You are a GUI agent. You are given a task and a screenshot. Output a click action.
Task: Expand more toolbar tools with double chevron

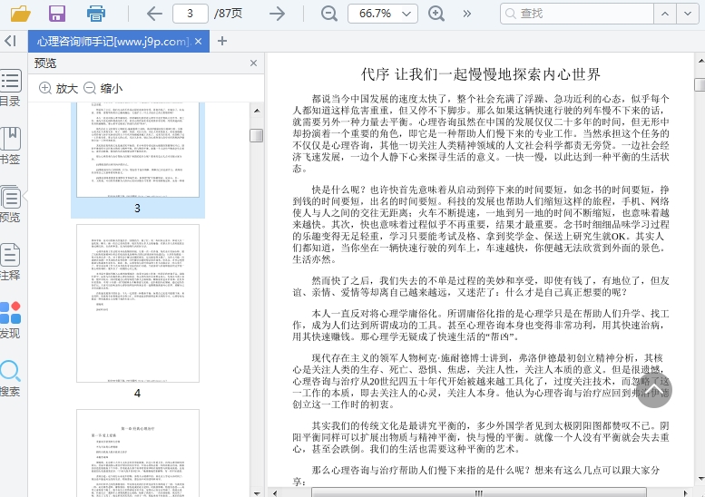(x=466, y=14)
